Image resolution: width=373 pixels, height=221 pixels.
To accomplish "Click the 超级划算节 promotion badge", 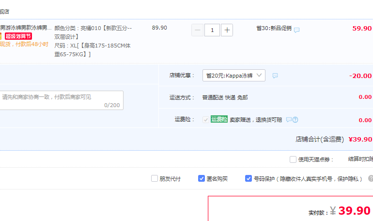I will [x=18, y=36].
